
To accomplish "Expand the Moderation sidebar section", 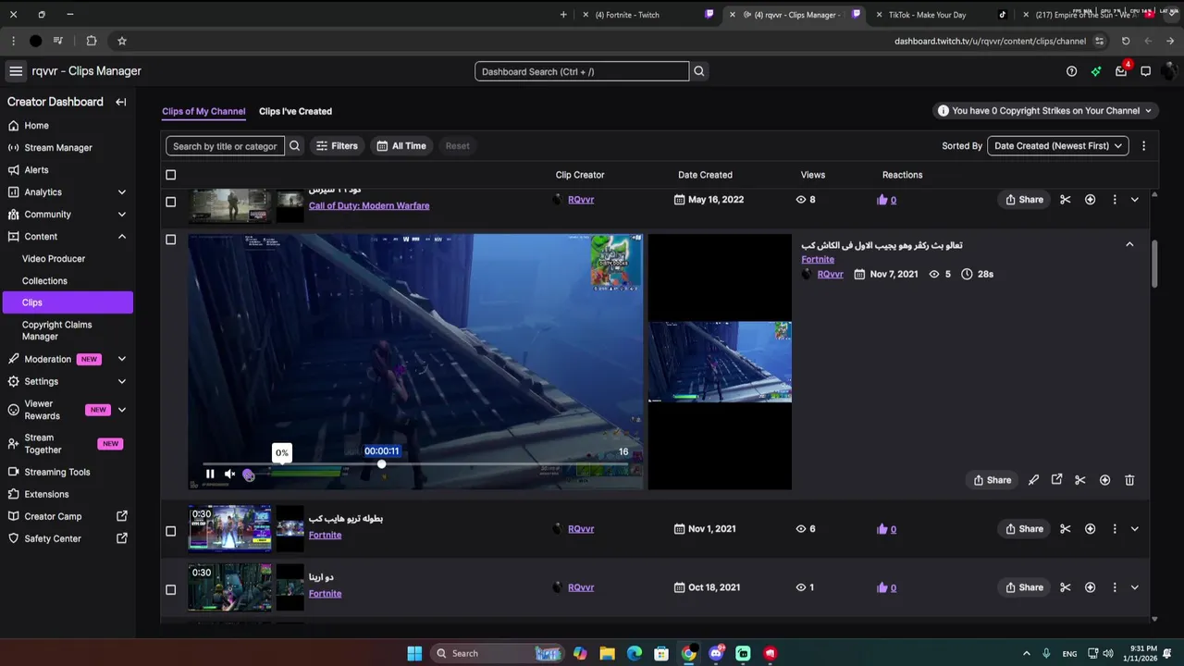I will point(122,359).
